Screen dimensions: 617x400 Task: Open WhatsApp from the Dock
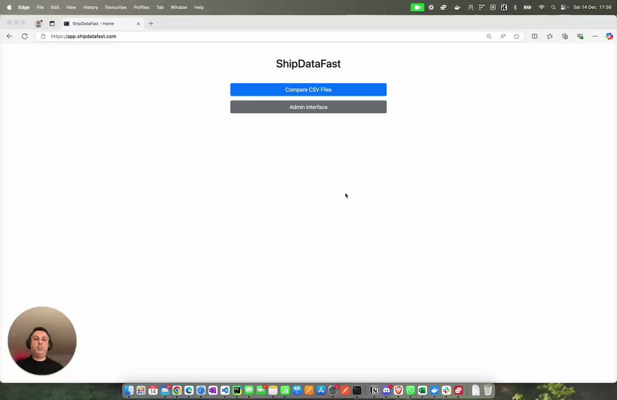(410, 390)
